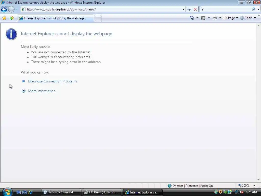Viewport: 261px width, 196px height.
Task: Expand More information section
Action: 23,91
